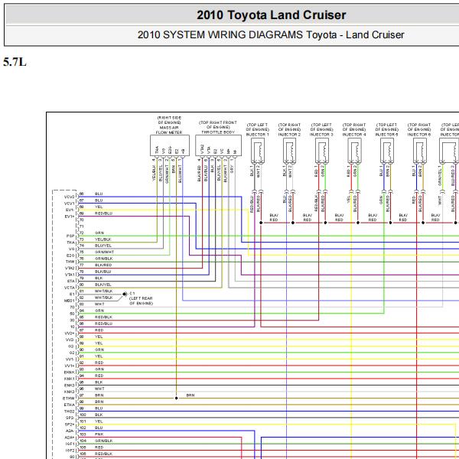Click pin 73 YEL/BLK wire label
This screenshot has width=459, height=459.
[x=103, y=239]
